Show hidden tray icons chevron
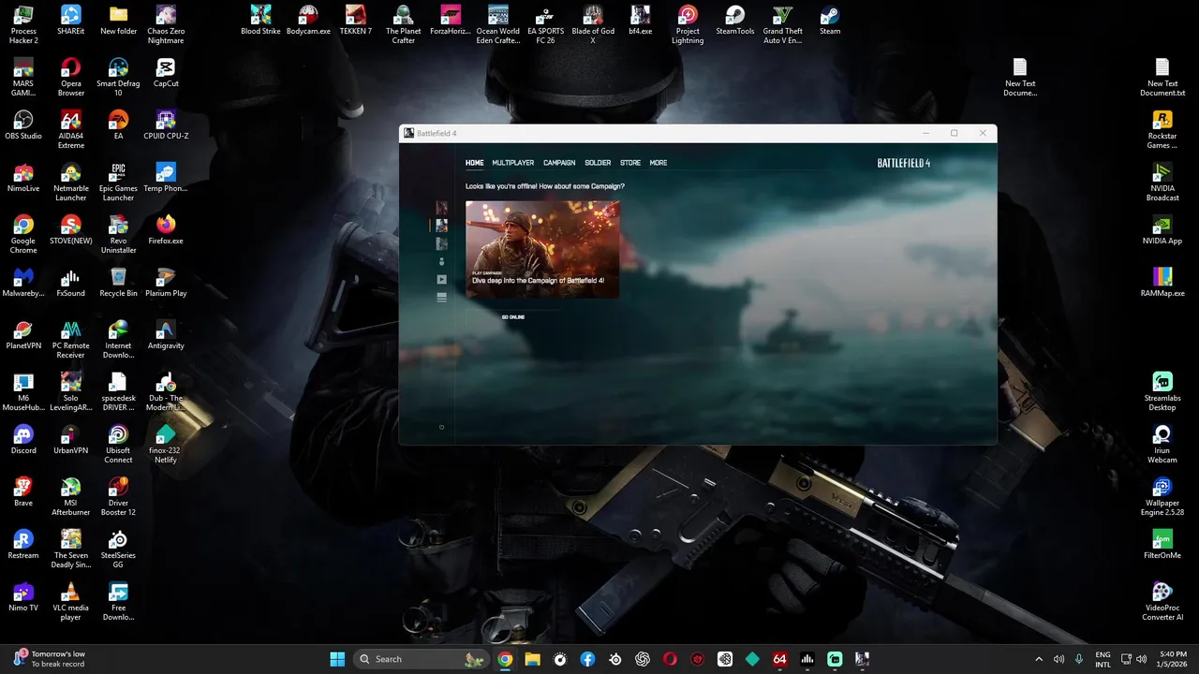The height and width of the screenshot is (674, 1199). click(1038, 659)
